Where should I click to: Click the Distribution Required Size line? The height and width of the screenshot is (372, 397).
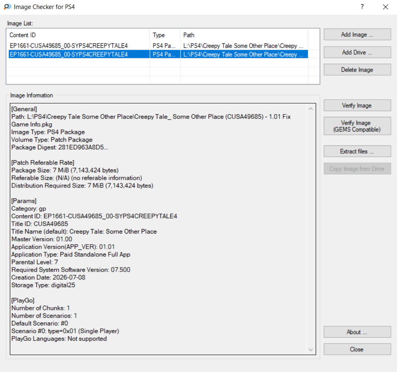[82, 185]
